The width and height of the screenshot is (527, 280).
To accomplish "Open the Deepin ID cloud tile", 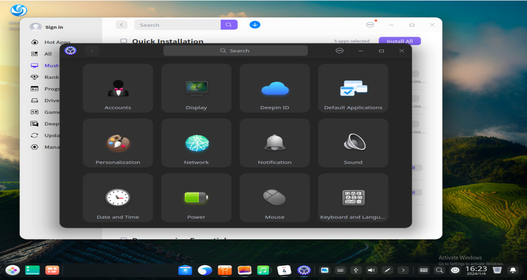I will click(x=275, y=88).
